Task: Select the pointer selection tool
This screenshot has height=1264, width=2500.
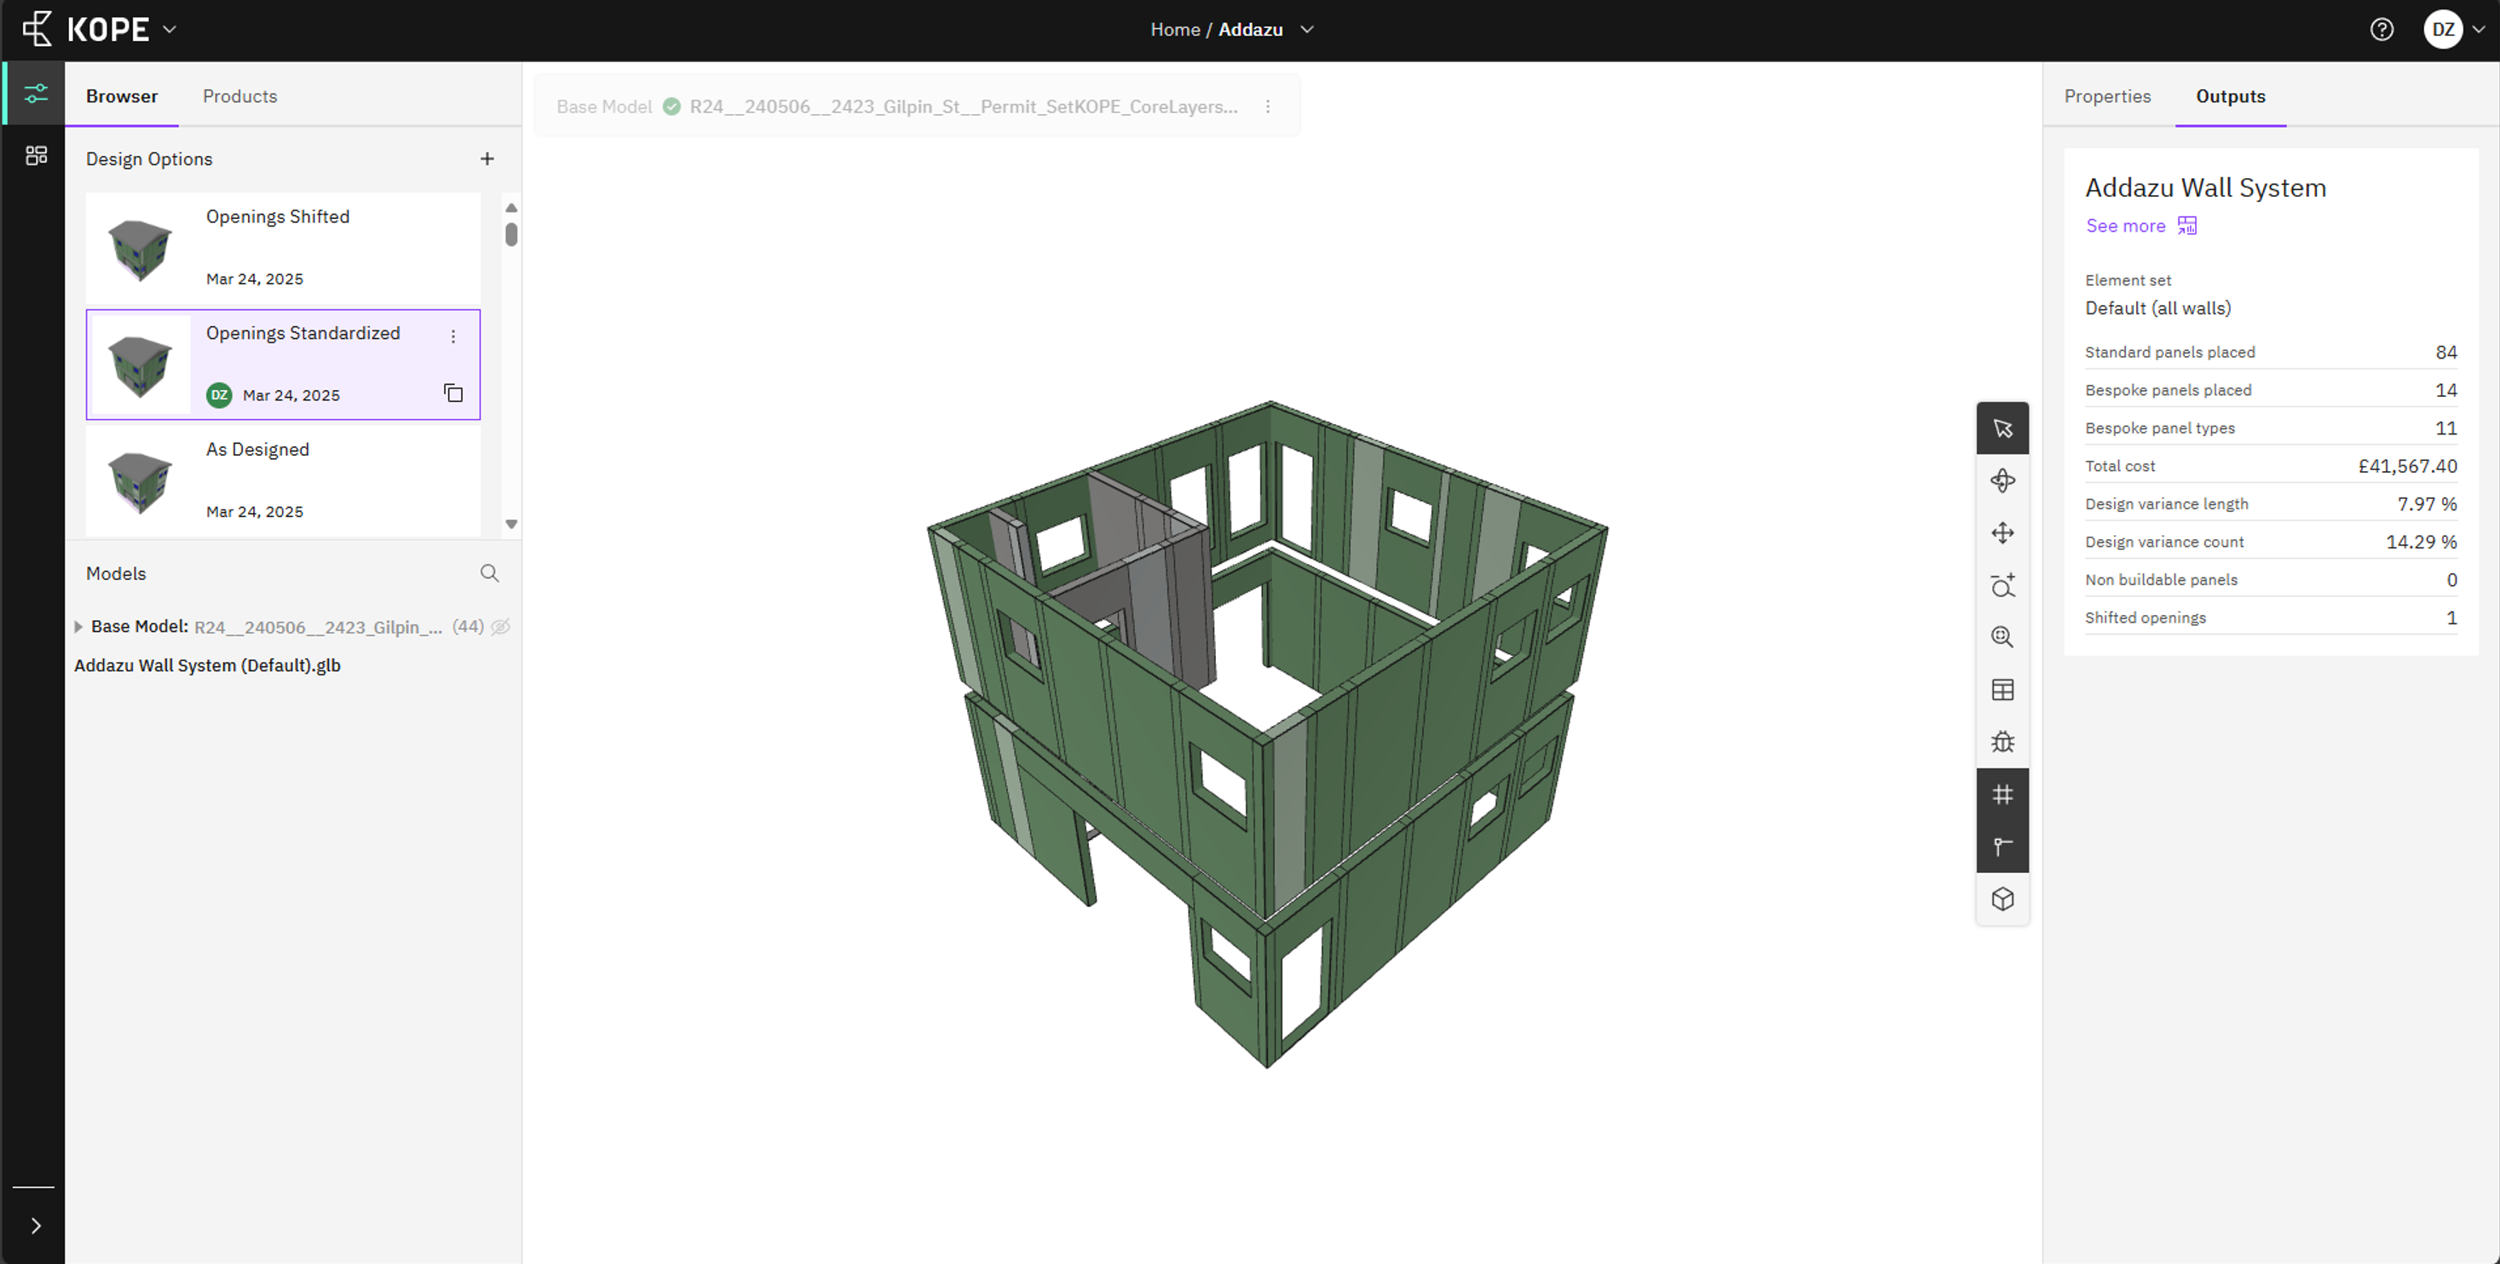Action: pyautogui.click(x=2002, y=428)
